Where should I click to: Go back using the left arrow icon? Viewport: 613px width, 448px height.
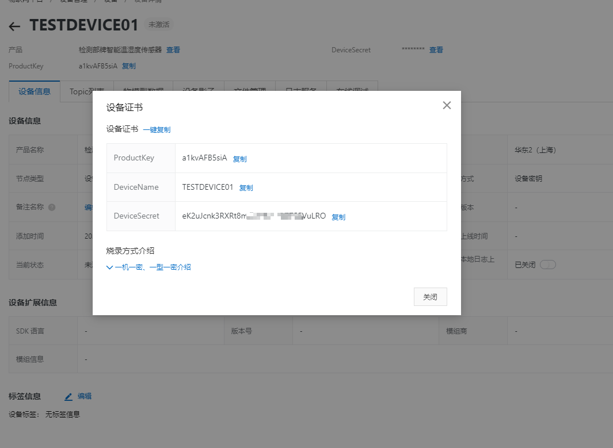click(14, 26)
